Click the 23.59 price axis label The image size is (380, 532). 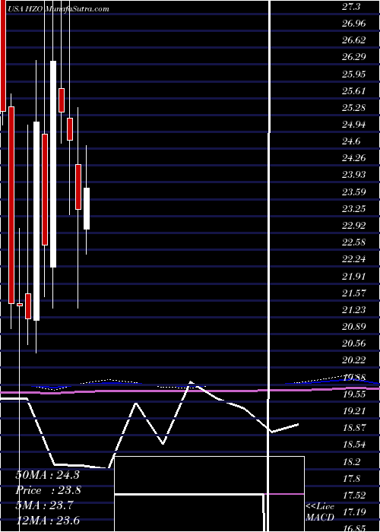(354, 192)
